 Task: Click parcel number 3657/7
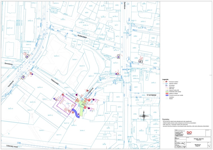click(x=91, y=76)
